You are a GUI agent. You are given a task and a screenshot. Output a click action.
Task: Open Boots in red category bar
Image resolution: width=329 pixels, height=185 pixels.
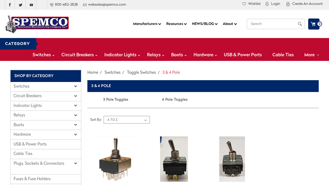tap(179, 55)
